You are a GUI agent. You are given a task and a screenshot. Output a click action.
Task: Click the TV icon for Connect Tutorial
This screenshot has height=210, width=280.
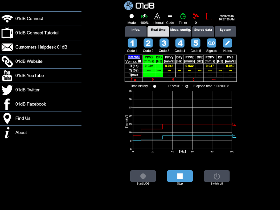pos(7,33)
